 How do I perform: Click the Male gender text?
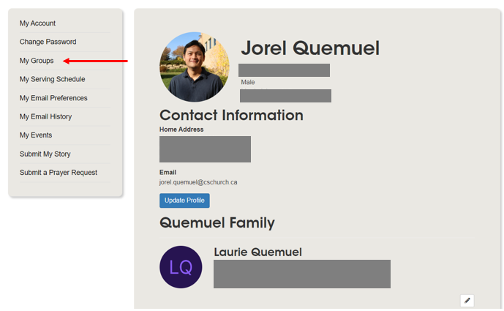pos(248,82)
